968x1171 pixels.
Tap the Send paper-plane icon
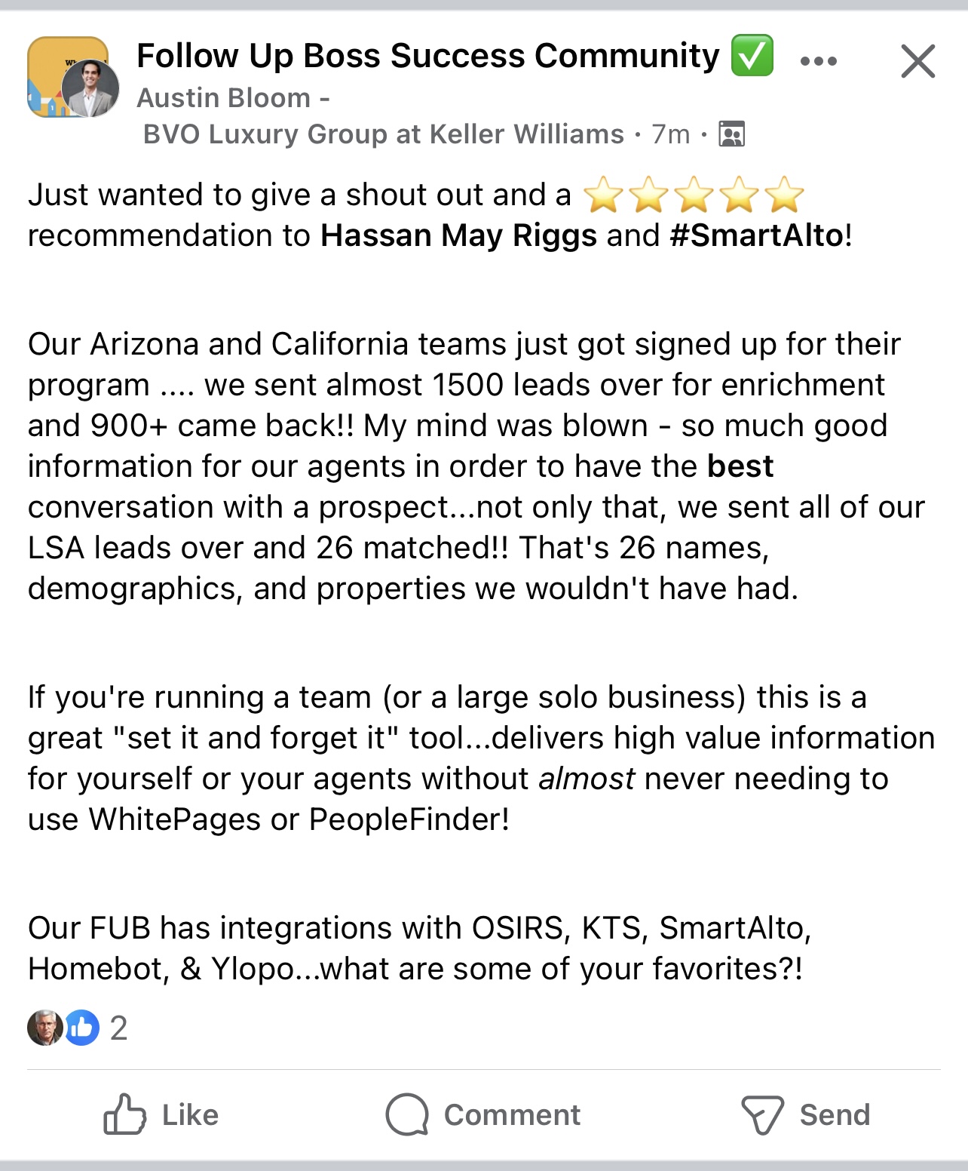pos(762,1114)
